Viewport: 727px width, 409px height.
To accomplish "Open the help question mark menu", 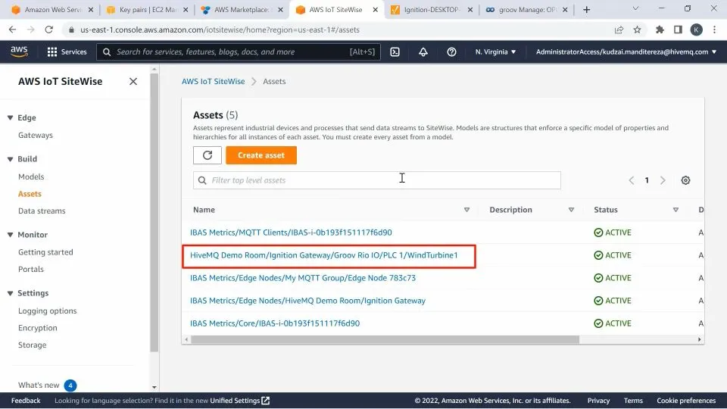I will [x=451, y=52].
